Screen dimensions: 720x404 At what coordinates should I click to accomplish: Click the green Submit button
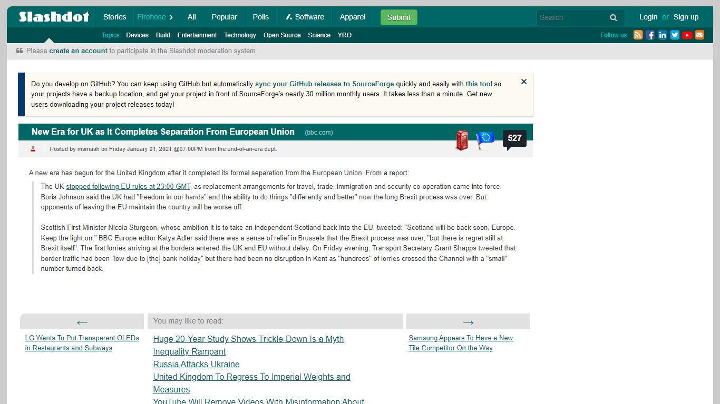point(399,17)
